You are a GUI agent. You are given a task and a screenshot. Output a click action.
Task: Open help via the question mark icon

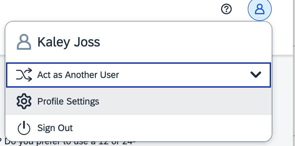coord(226,9)
